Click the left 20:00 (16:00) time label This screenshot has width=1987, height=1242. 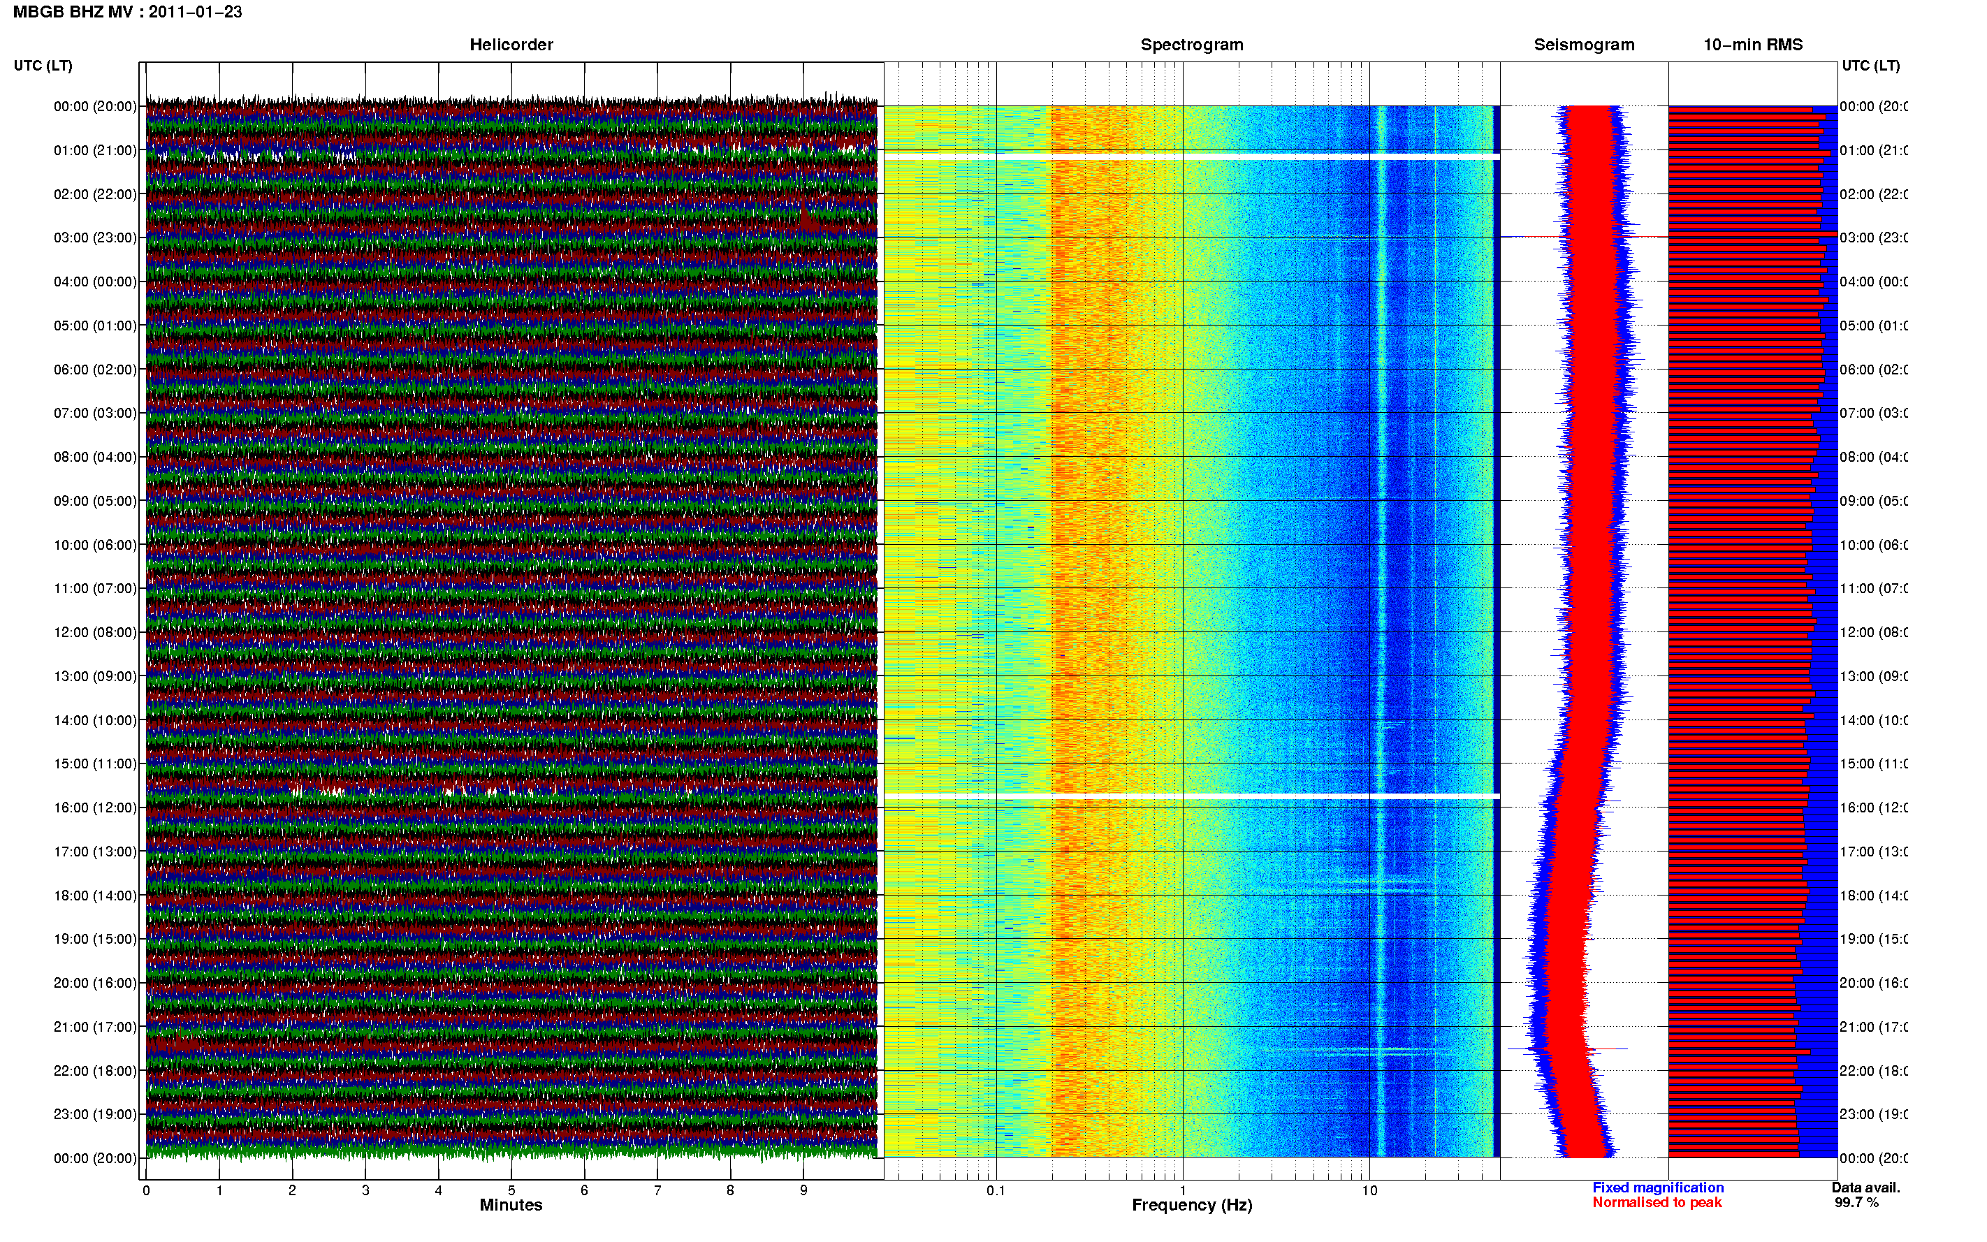(x=95, y=982)
